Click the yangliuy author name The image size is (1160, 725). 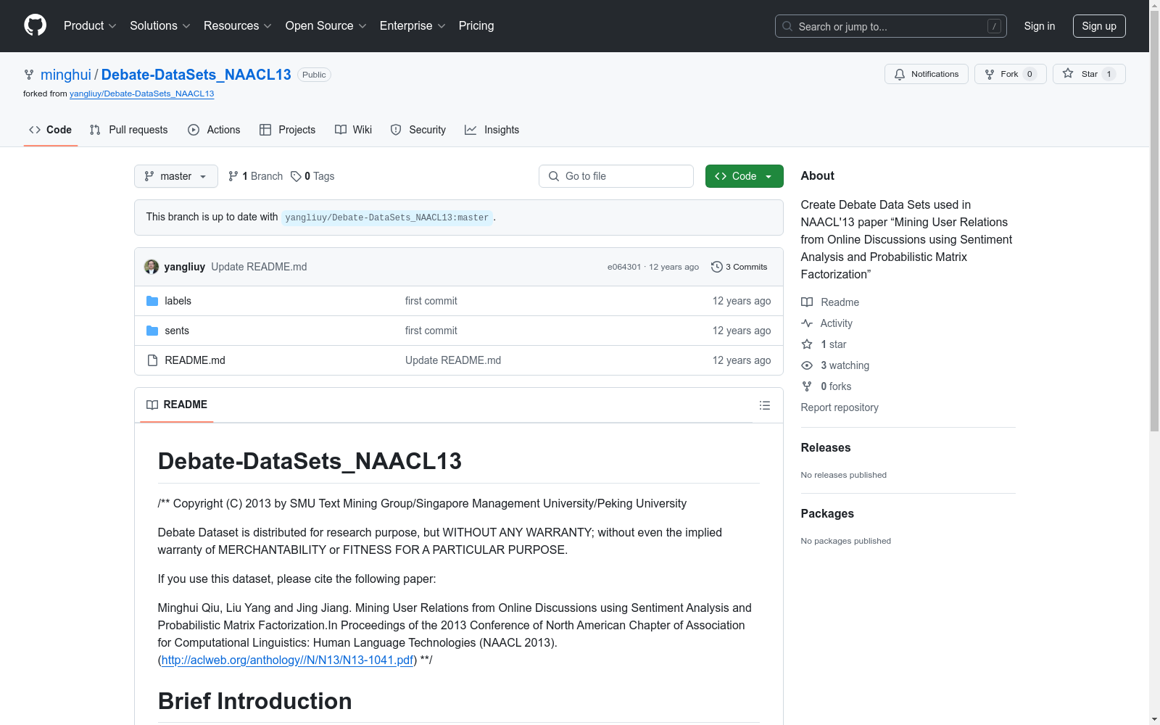tap(185, 267)
